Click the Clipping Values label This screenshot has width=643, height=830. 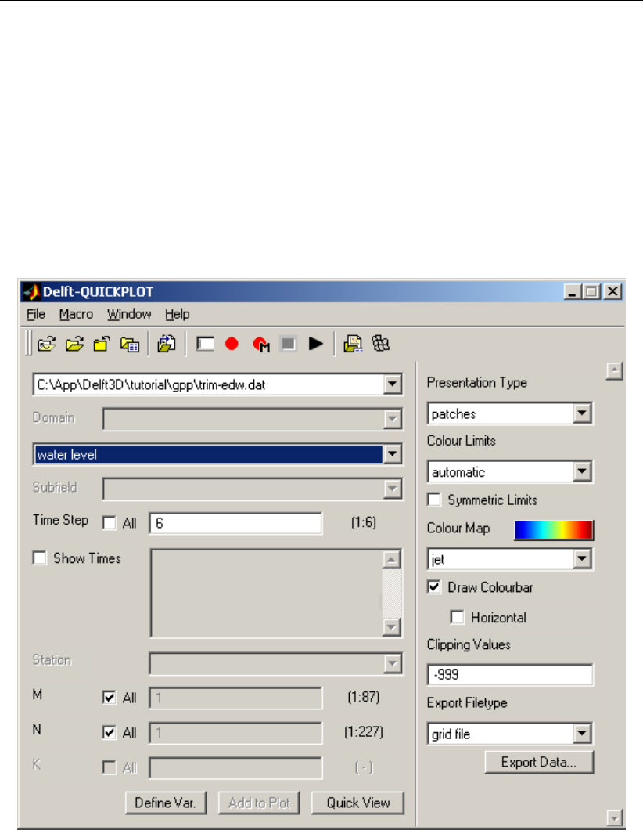(x=469, y=644)
